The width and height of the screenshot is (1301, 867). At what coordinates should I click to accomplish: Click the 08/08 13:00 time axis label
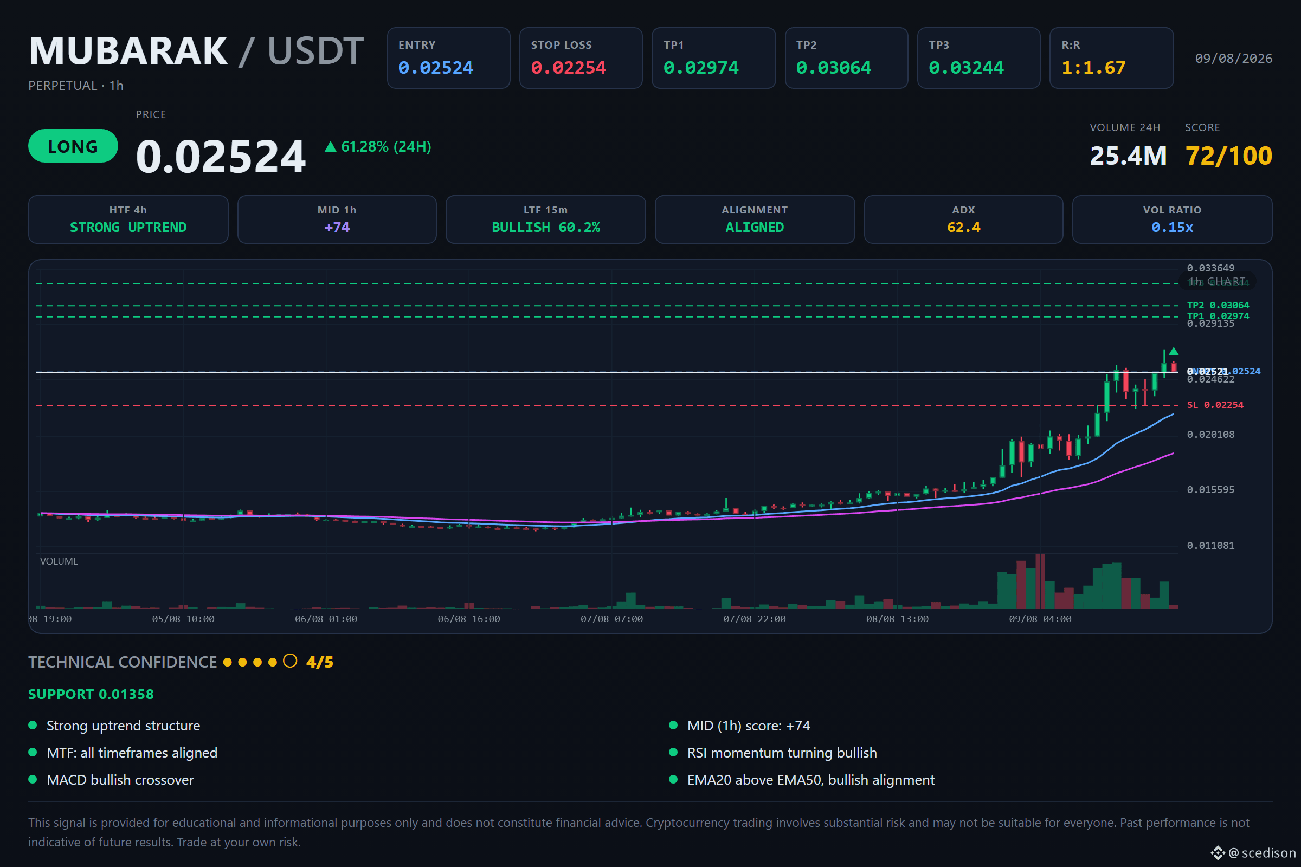click(x=897, y=619)
